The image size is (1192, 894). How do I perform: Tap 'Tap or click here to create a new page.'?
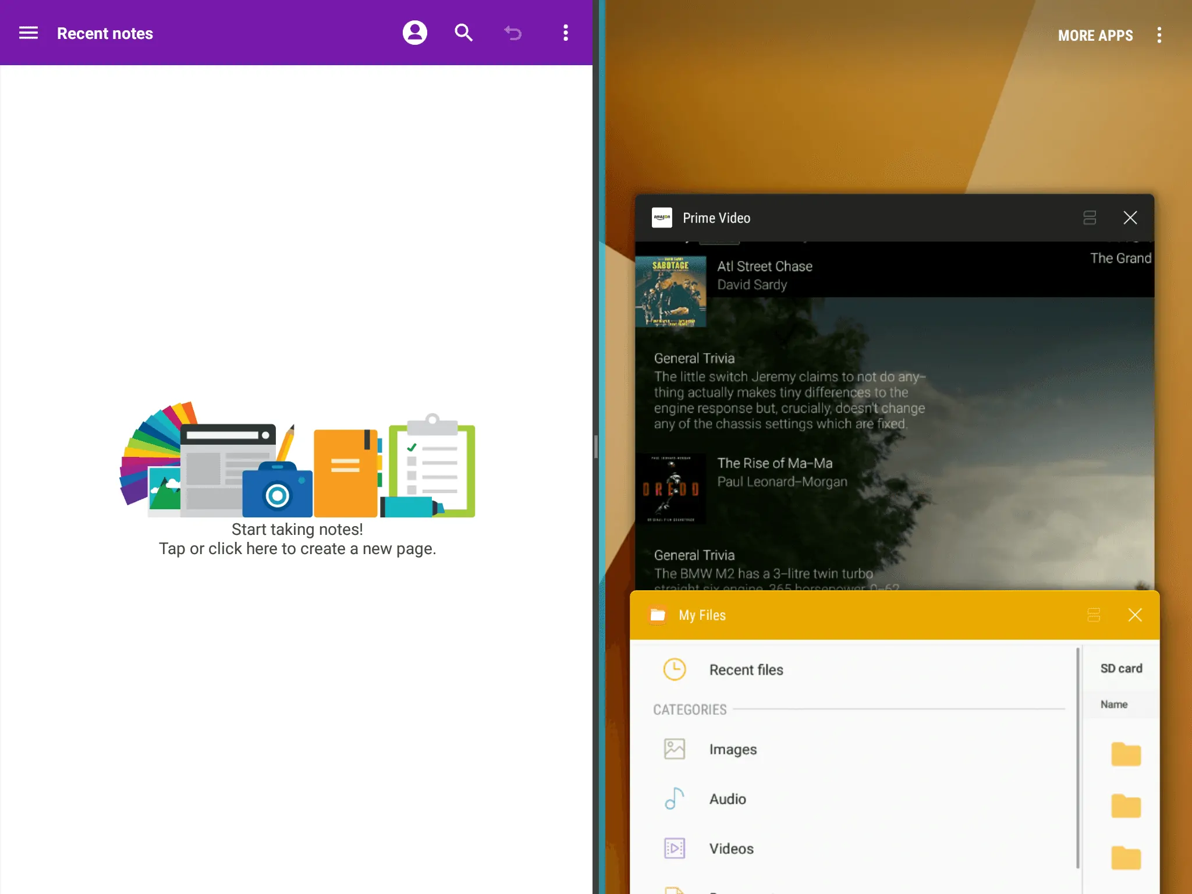click(297, 549)
